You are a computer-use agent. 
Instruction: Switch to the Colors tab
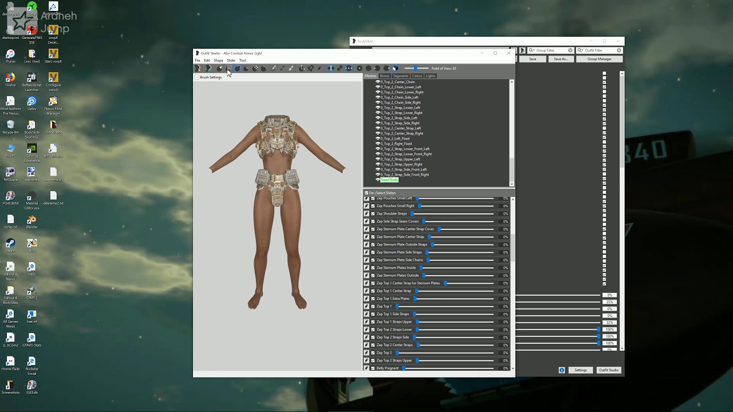coord(417,76)
